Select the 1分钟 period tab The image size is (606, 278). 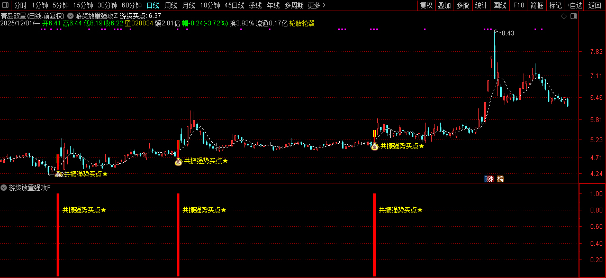pos(39,5)
